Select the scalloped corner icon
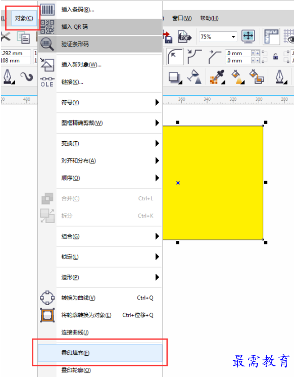This screenshot has height=377, width=294. click(x=194, y=57)
